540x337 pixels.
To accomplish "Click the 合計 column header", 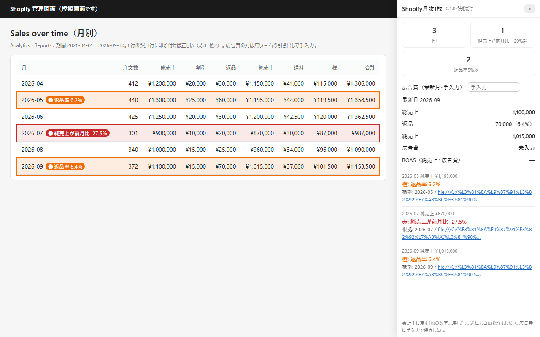I will tap(370, 68).
